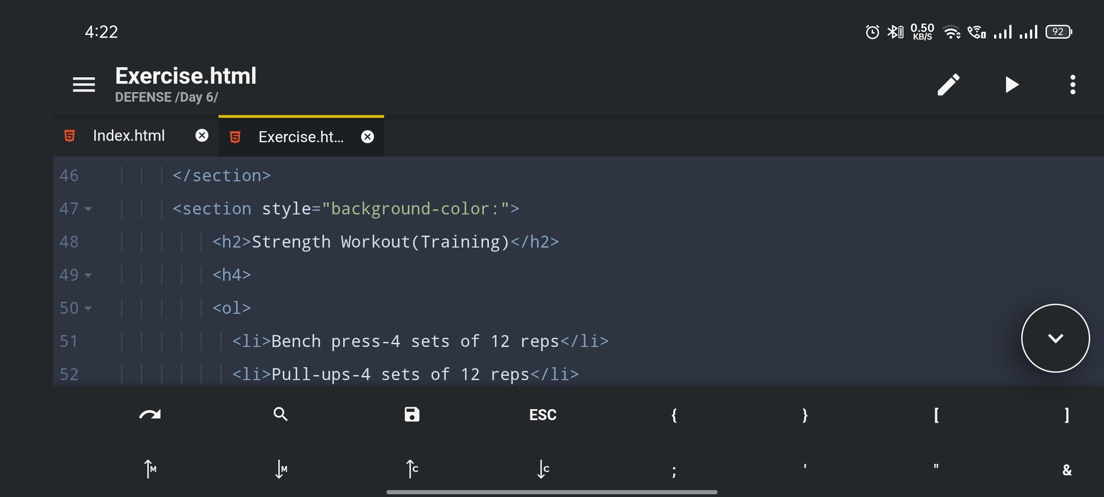Tap the round scroll-down chevron button
The image size is (1104, 497).
[x=1055, y=338]
